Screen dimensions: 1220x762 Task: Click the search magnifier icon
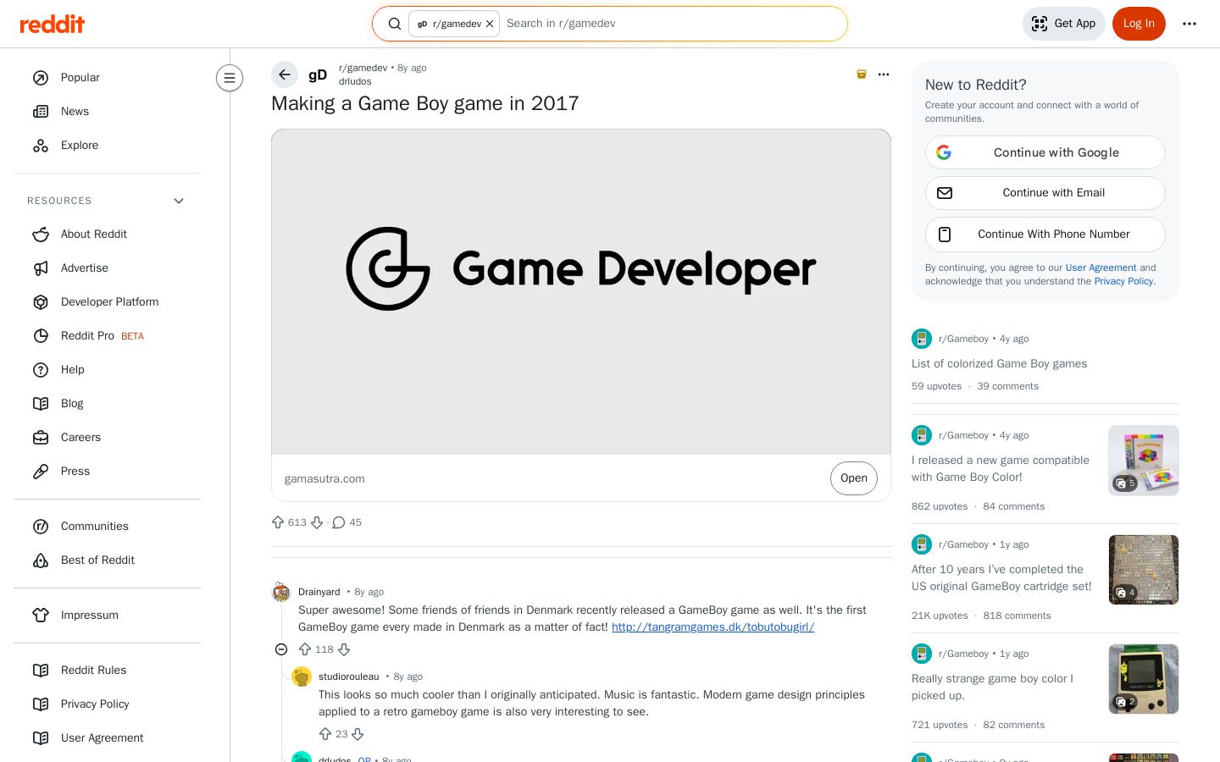[x=395, y=24]
